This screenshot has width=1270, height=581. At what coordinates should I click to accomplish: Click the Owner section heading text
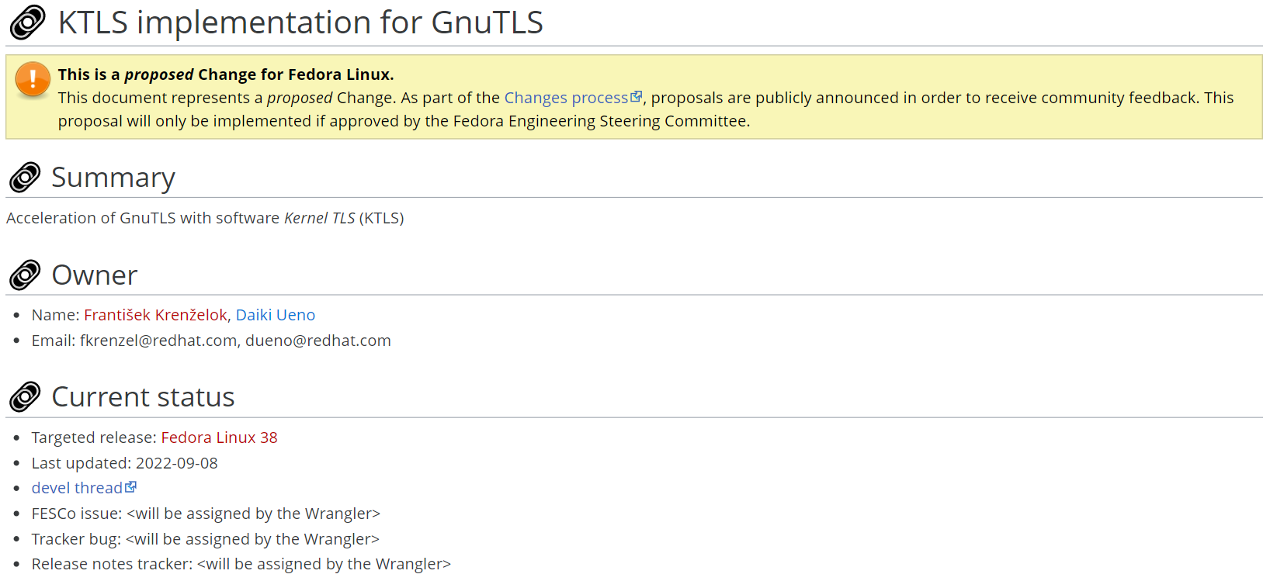[x=95, y=275]
